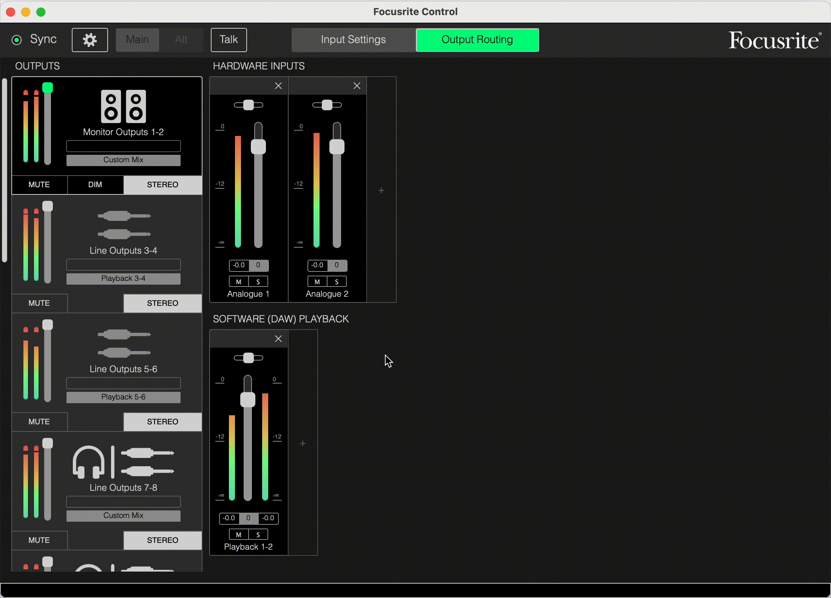Click the Analogue 2 gain value -0.0
This screenshot has height=598, width=831.
[317, 265]
